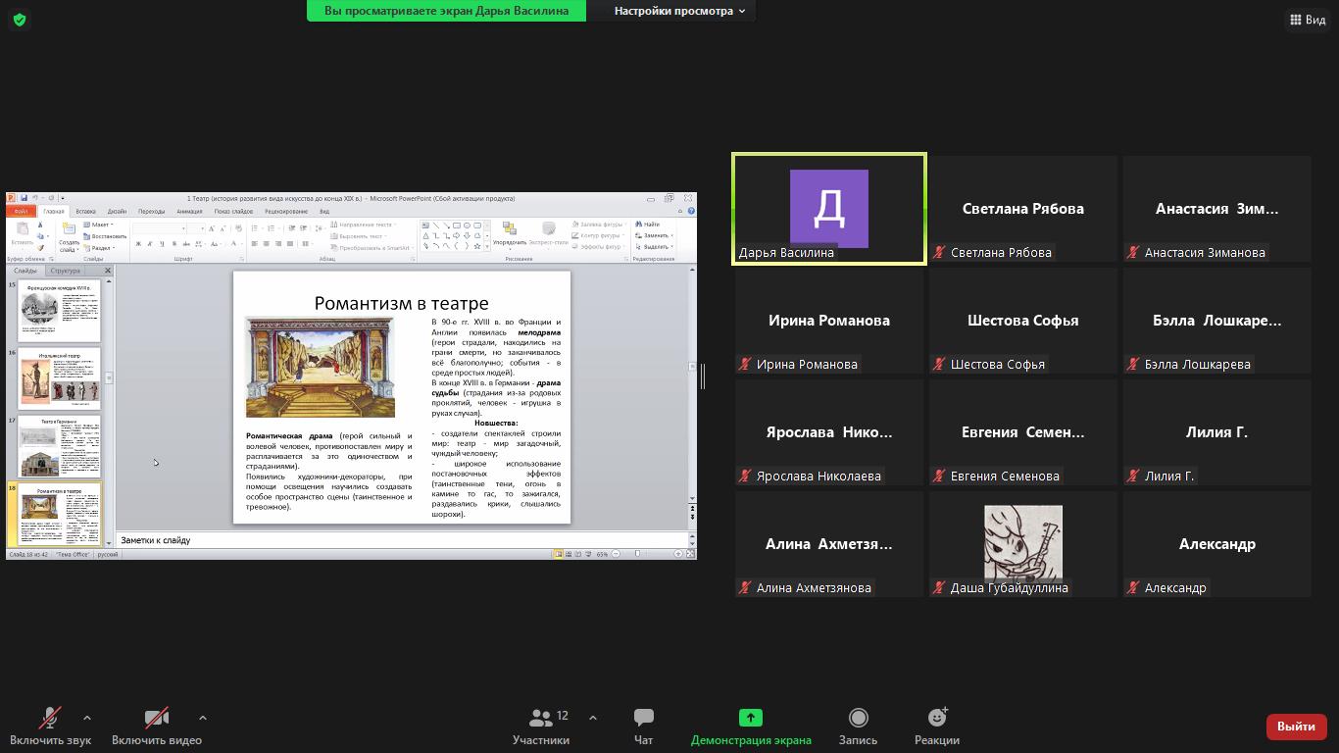The height and width of the screenshot is (753, 1339).
Task: Unmute microphone with Включить звук
Action: 50,719
